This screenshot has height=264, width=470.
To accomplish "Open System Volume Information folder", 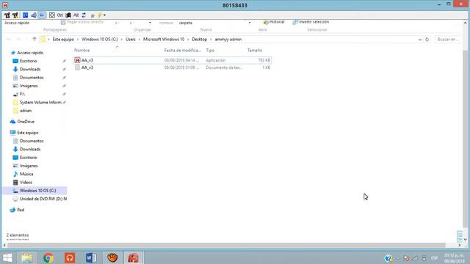I will click(40, 103).
